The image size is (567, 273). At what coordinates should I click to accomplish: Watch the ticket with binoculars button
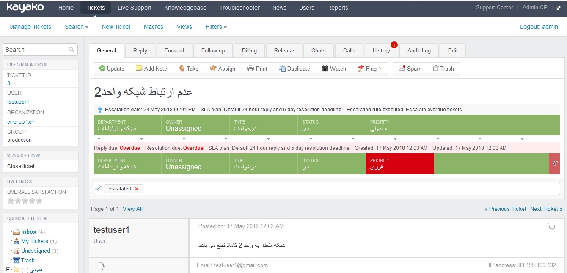tap(334, 69)
